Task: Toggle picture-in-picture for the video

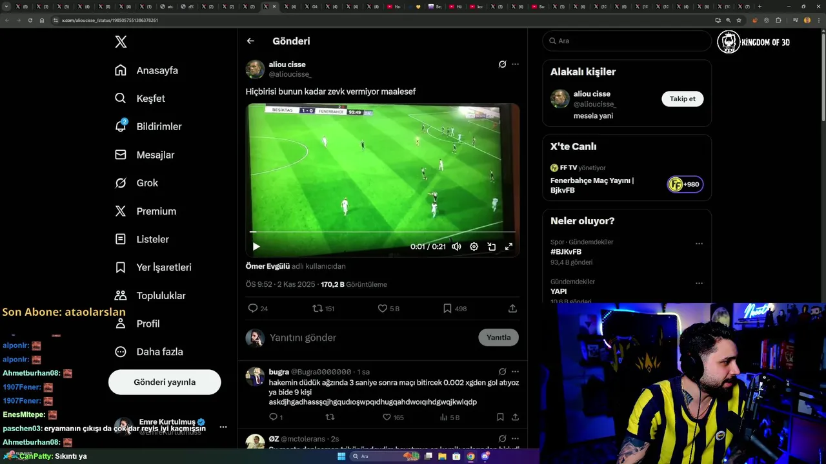Action: pyautogui.click(x=491, y=246)
